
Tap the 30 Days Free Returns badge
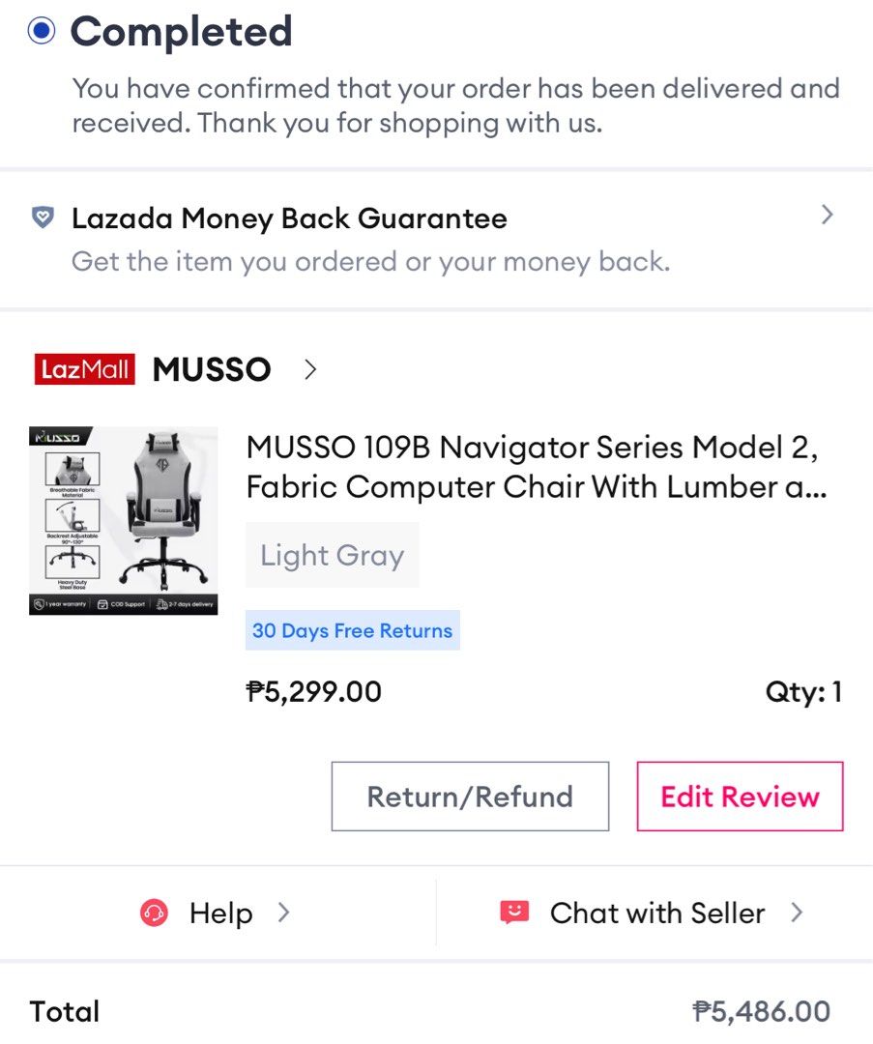pos(352,630)
